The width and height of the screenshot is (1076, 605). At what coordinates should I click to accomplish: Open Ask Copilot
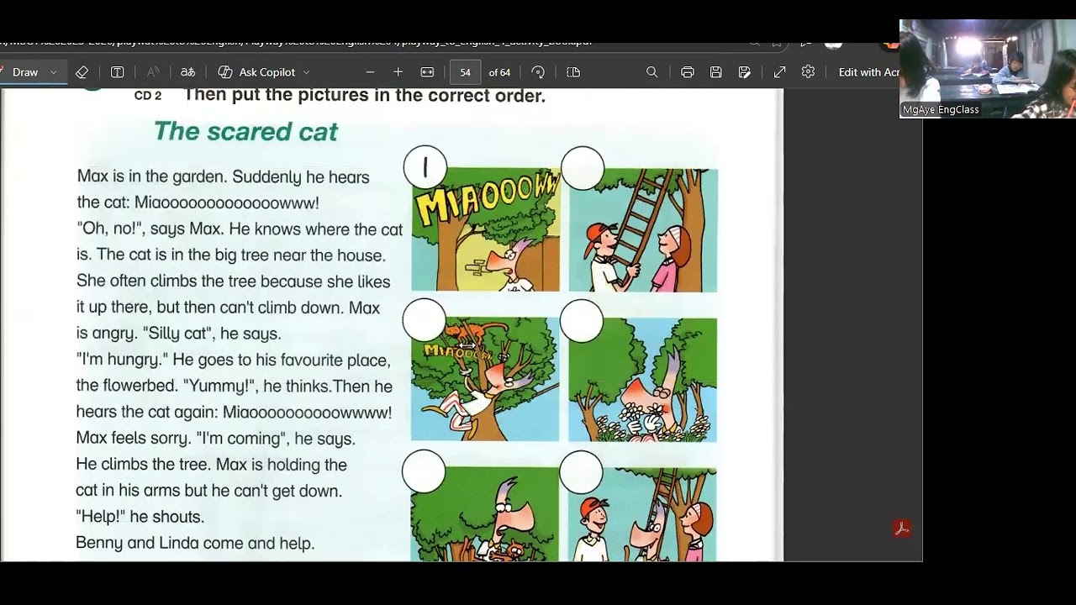coord(257,72)
